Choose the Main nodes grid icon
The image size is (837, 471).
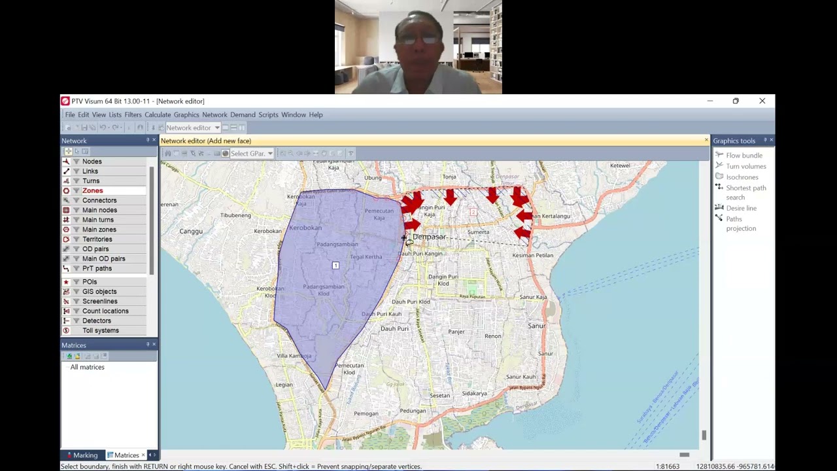(66, 210)
